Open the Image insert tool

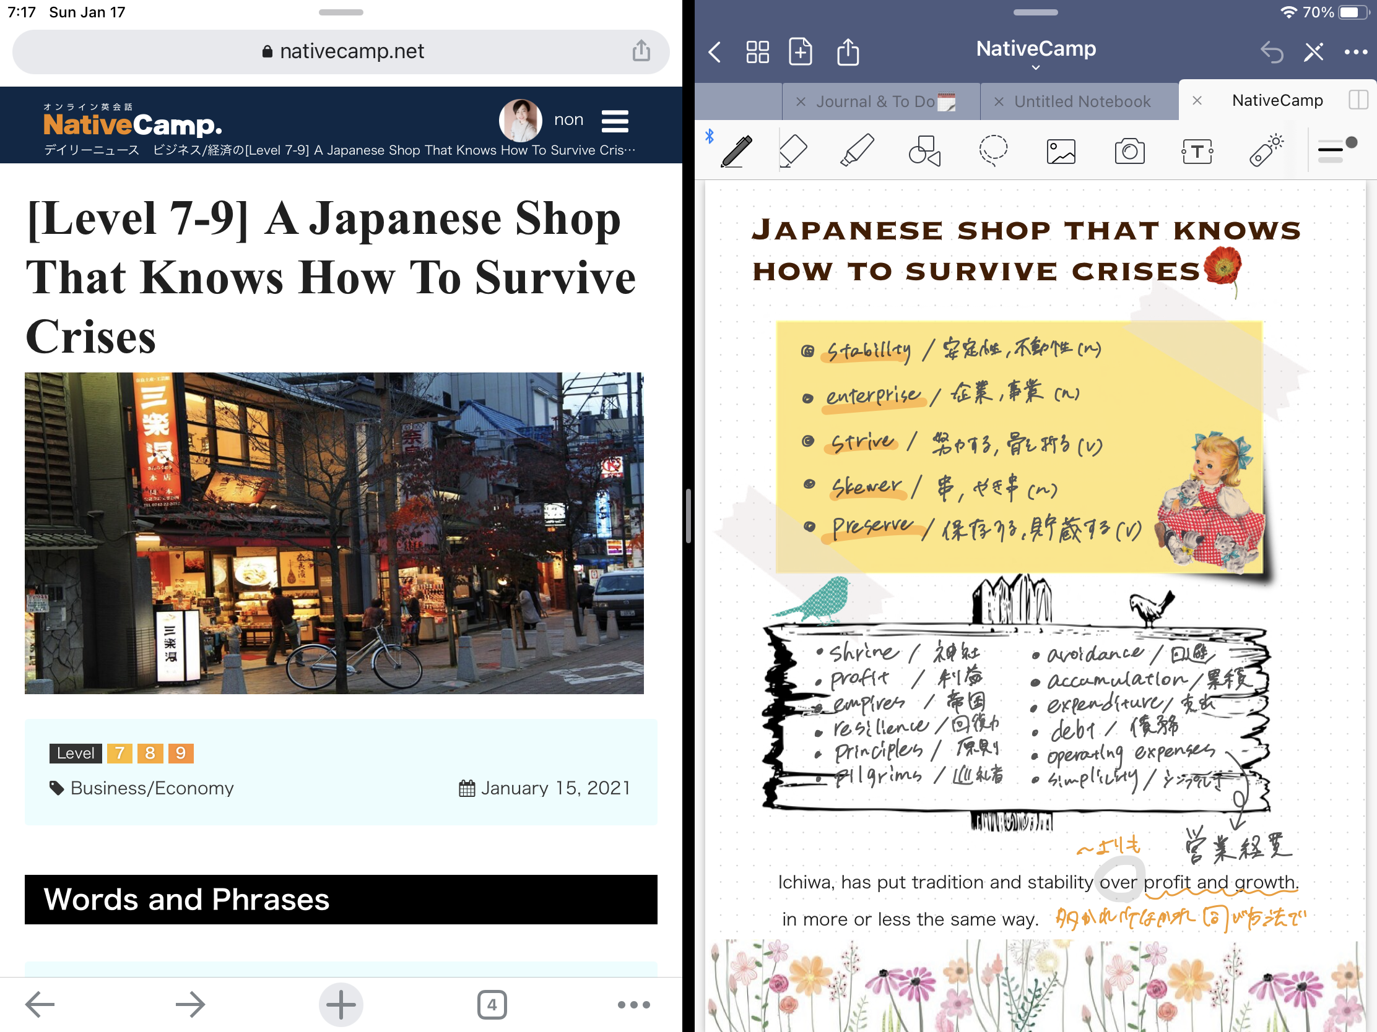pyautogui.click(x=1061, y=151)
